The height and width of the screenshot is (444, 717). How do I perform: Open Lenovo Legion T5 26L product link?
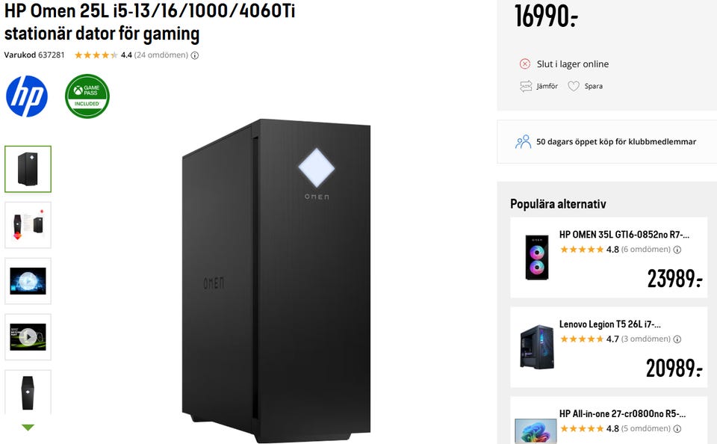(x=610, y=324)
